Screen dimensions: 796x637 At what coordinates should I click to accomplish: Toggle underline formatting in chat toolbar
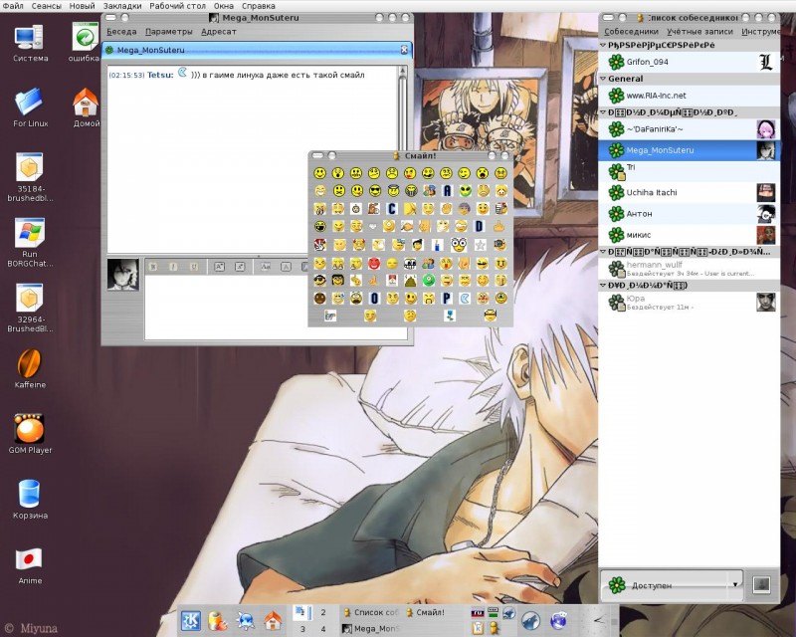(193, 266)
